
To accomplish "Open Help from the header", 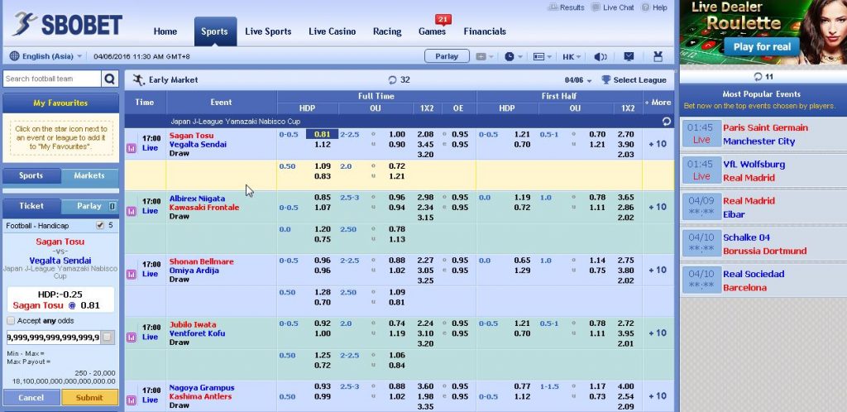I will click(x=654, y=7).
